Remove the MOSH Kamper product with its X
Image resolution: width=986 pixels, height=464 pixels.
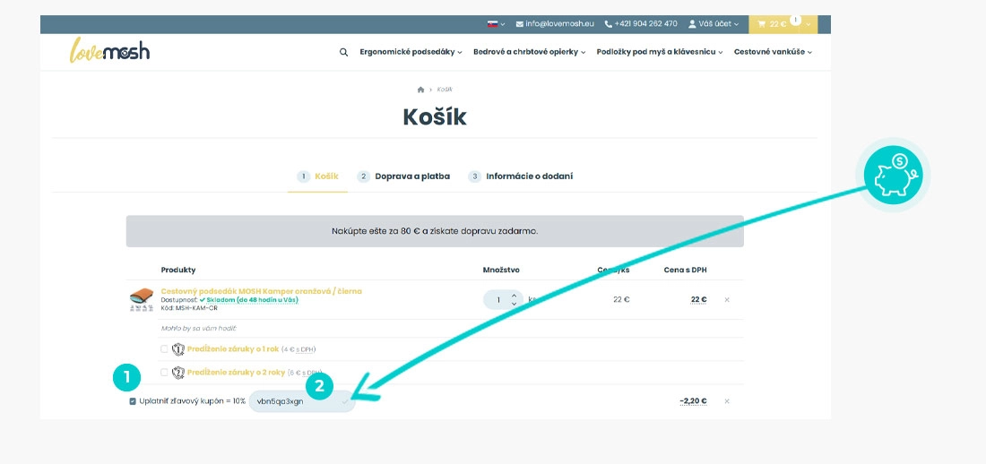pos(727,300)
